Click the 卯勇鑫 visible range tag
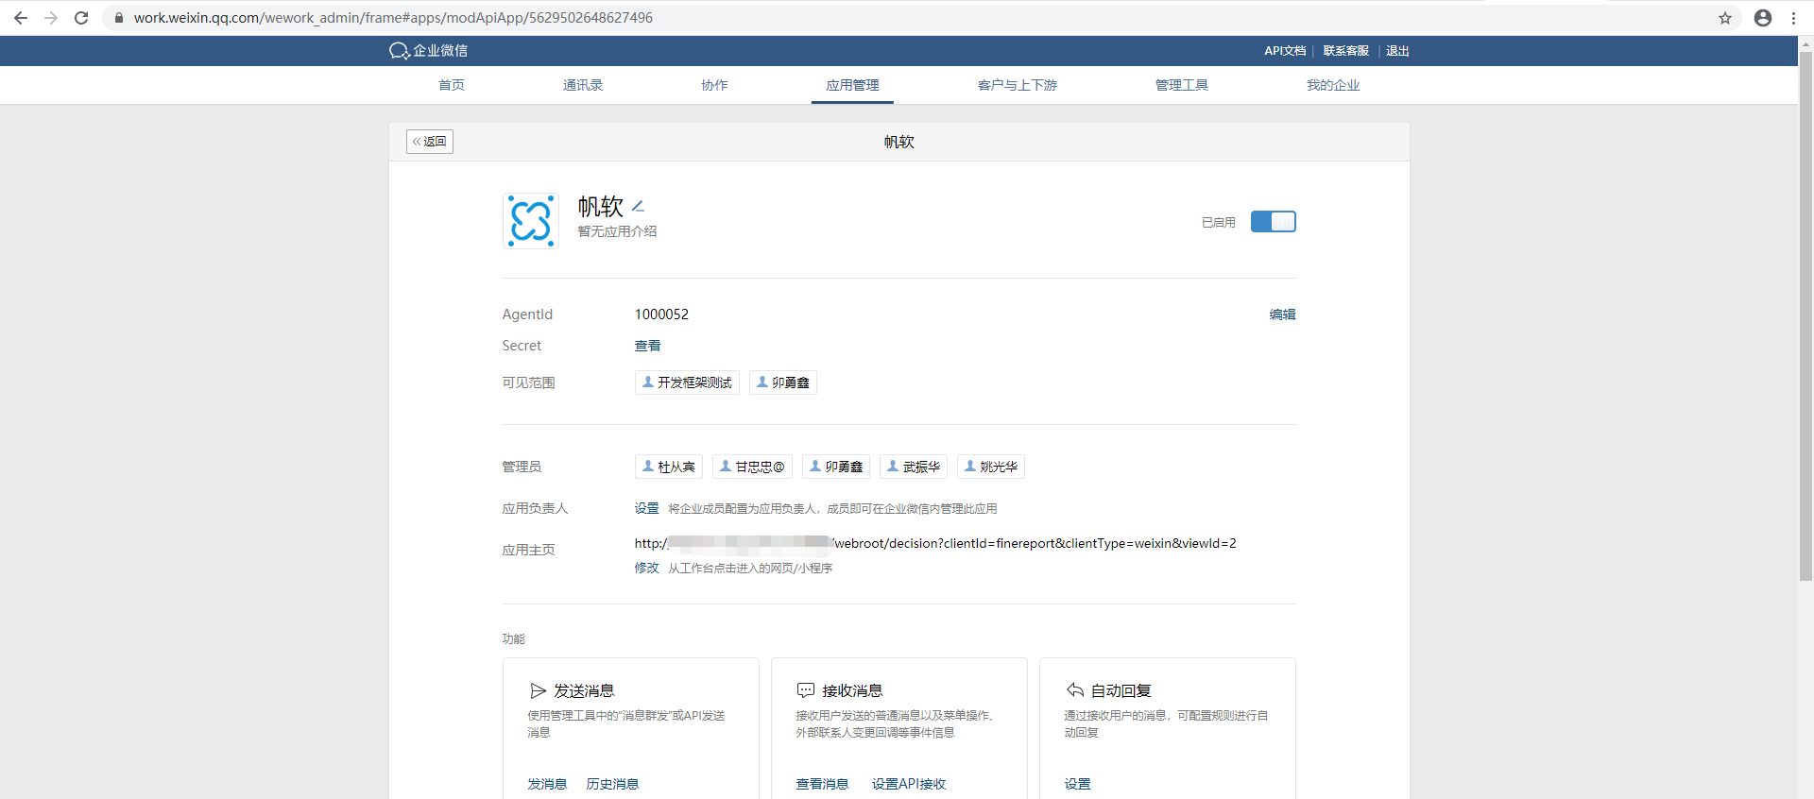Screen dimensions: 1814x799 783,382
